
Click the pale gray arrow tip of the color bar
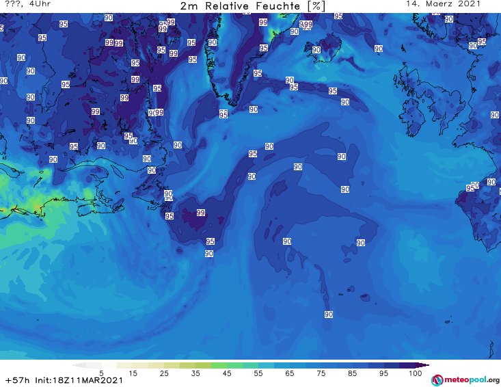(x=79, y=365)
